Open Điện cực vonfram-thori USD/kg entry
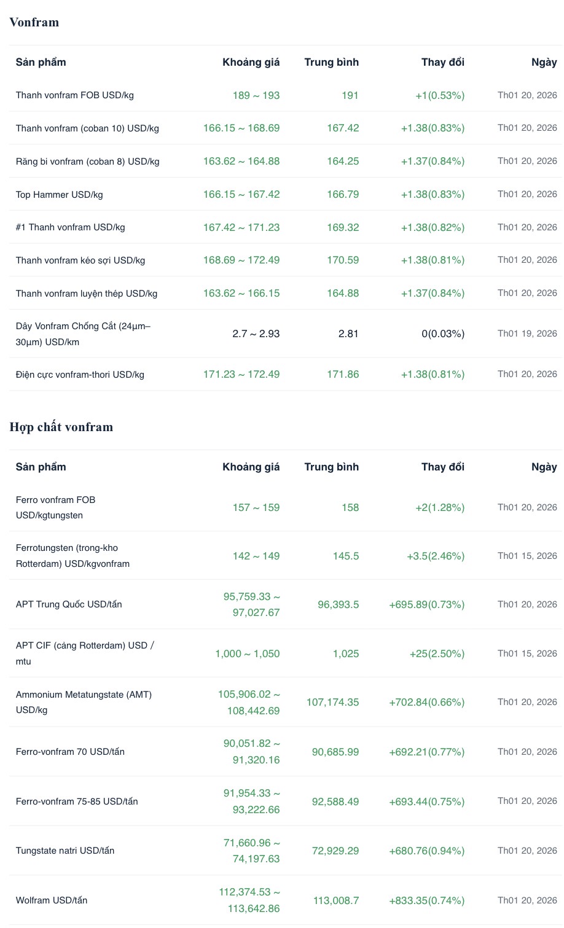This screenshot has width=564, height=928. [80, 375]
